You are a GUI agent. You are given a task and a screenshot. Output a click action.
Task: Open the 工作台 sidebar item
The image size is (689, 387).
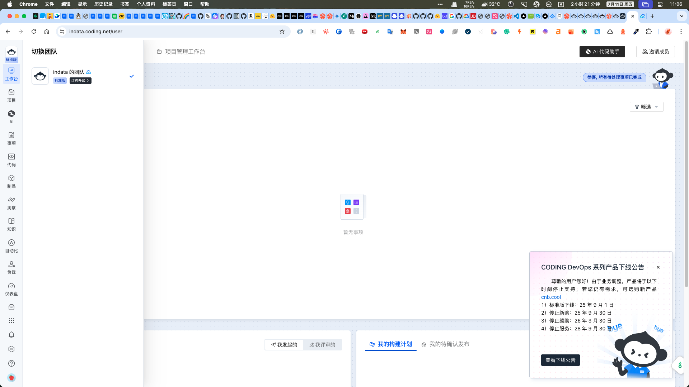point(11,74)
